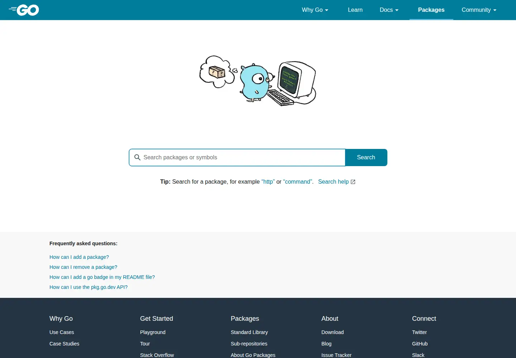
Task: Open FAQ: How can I remove a package?
Action: point(83,267)
